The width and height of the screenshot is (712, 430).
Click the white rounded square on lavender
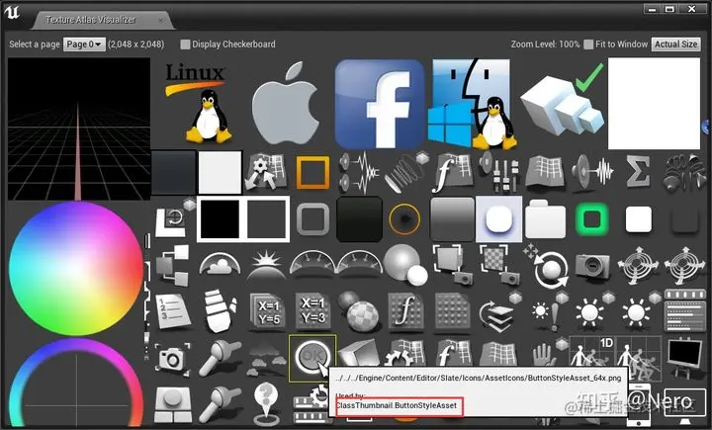(x=498, y=219)
